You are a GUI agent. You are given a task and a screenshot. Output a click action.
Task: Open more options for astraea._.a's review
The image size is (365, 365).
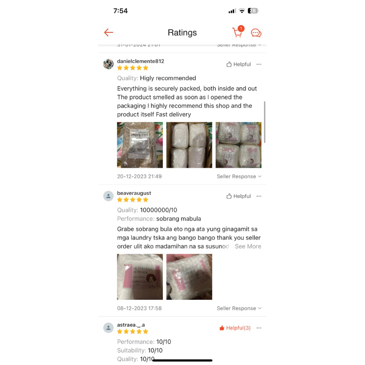coord(259,328)
